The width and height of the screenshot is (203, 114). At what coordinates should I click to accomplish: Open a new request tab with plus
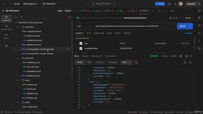(x=159, y=11)
